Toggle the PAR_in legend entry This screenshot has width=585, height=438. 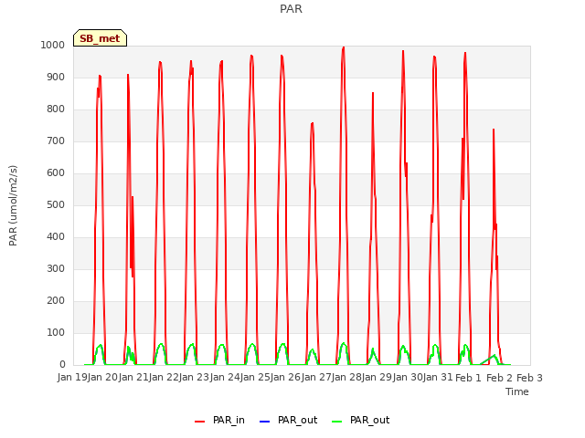[x=219, y=420]
